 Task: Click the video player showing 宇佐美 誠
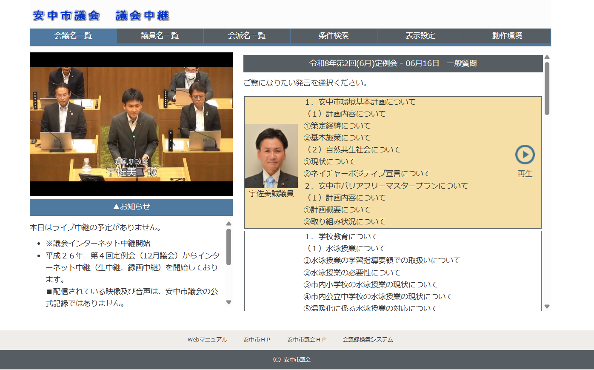click(x=131, y=124)
